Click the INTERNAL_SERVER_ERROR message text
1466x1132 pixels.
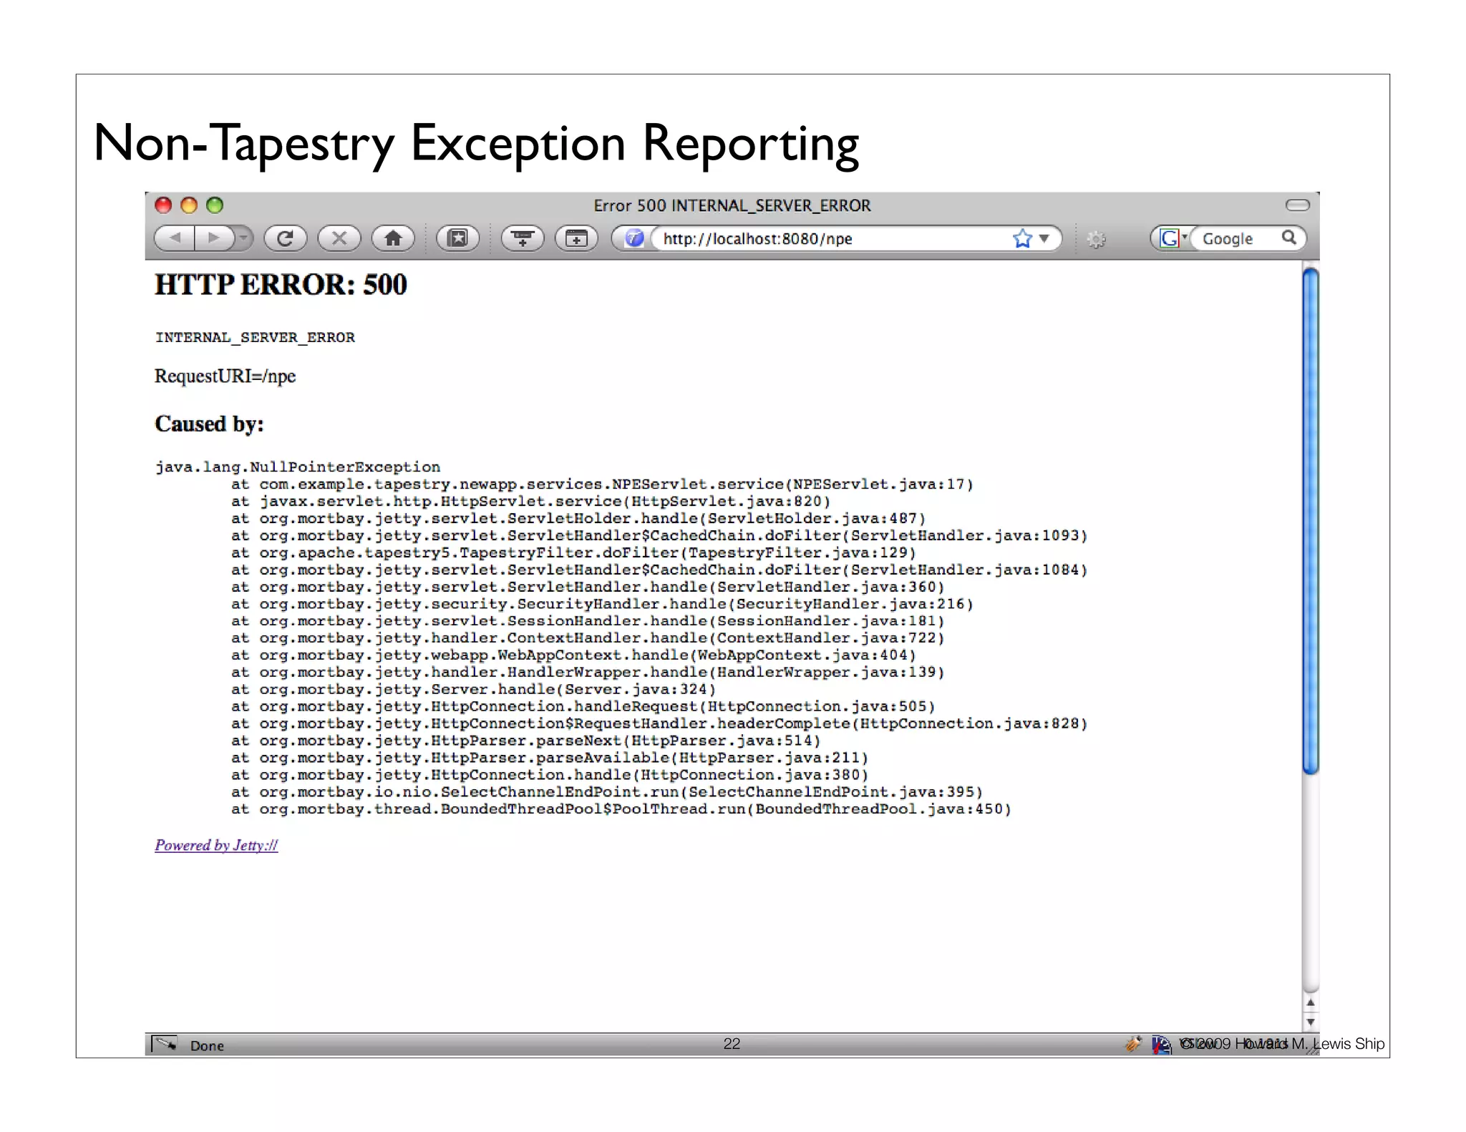pyautogui.click(x=255, y=337)
